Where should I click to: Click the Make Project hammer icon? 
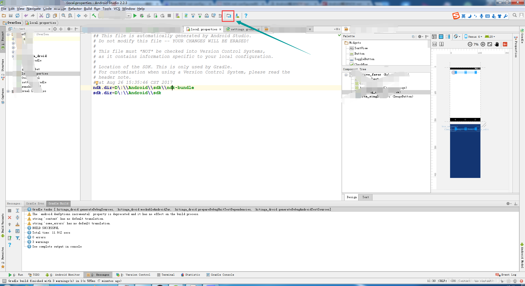pos(94,16)
